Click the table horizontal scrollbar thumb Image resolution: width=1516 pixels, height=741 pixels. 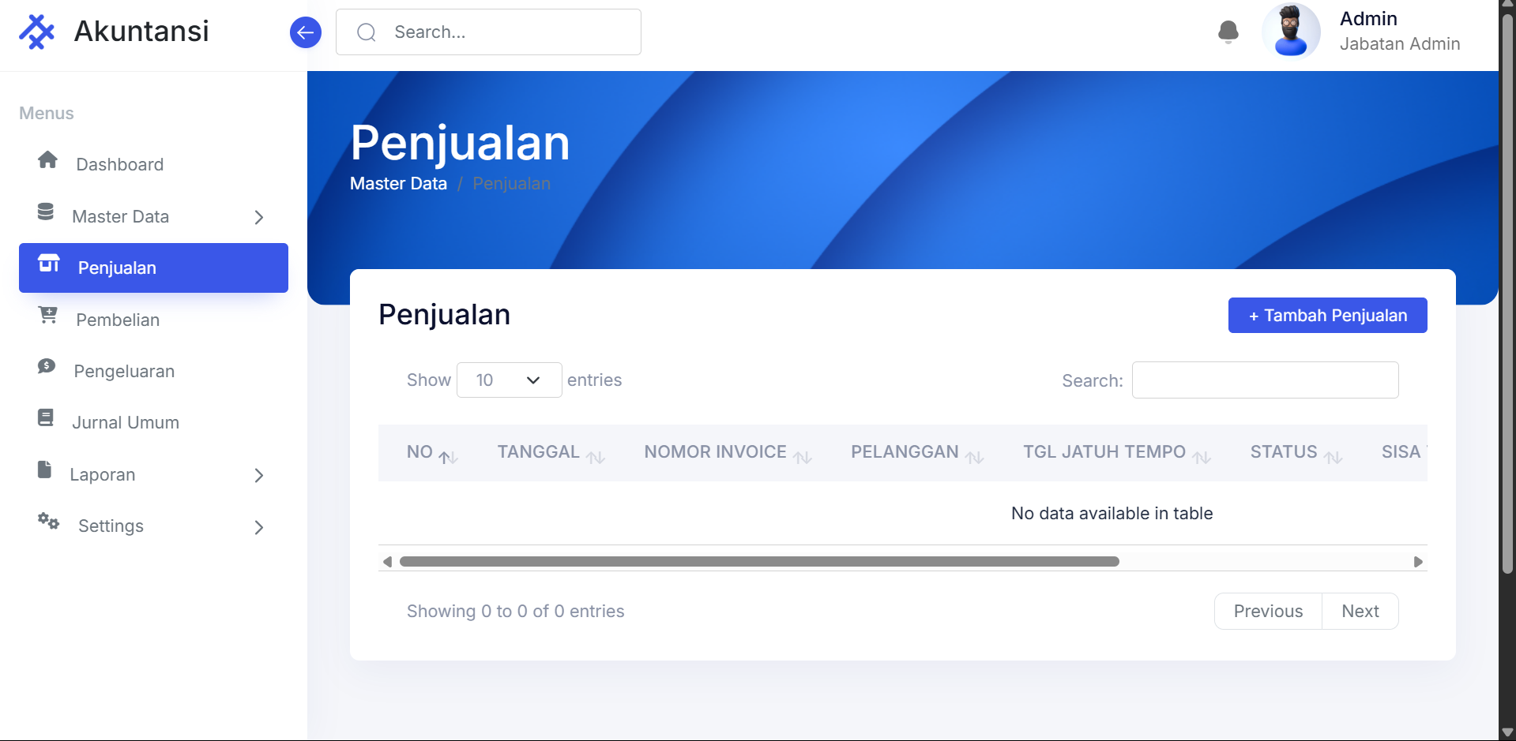pos(758,562)
